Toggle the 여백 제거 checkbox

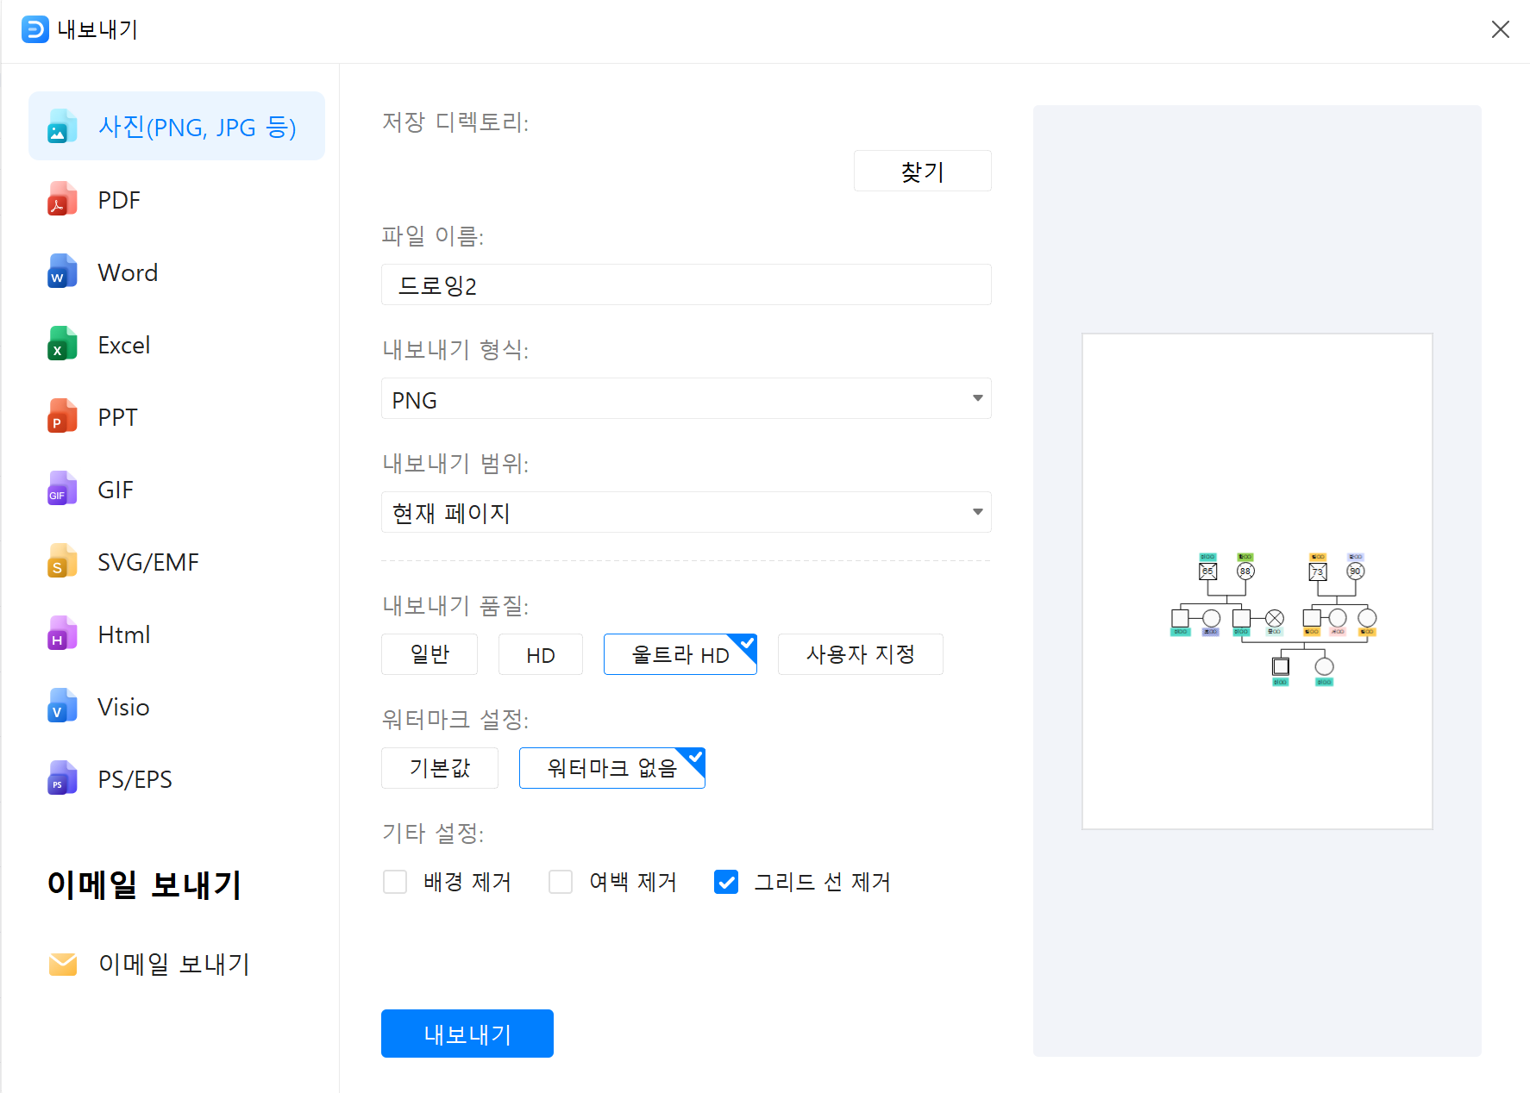pyautogui.click(x=561, y=882)
